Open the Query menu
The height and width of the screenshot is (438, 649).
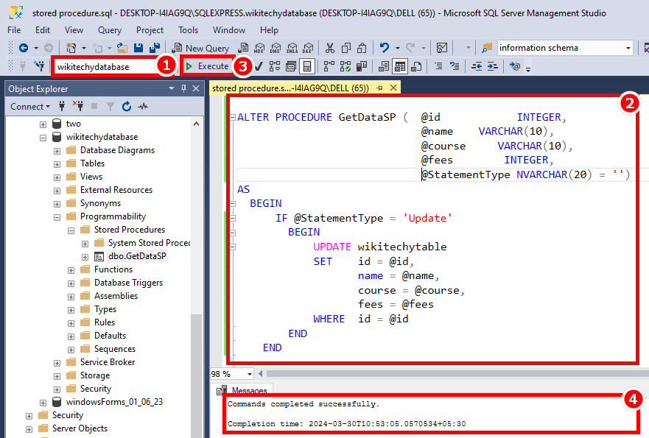click(109, 30)
